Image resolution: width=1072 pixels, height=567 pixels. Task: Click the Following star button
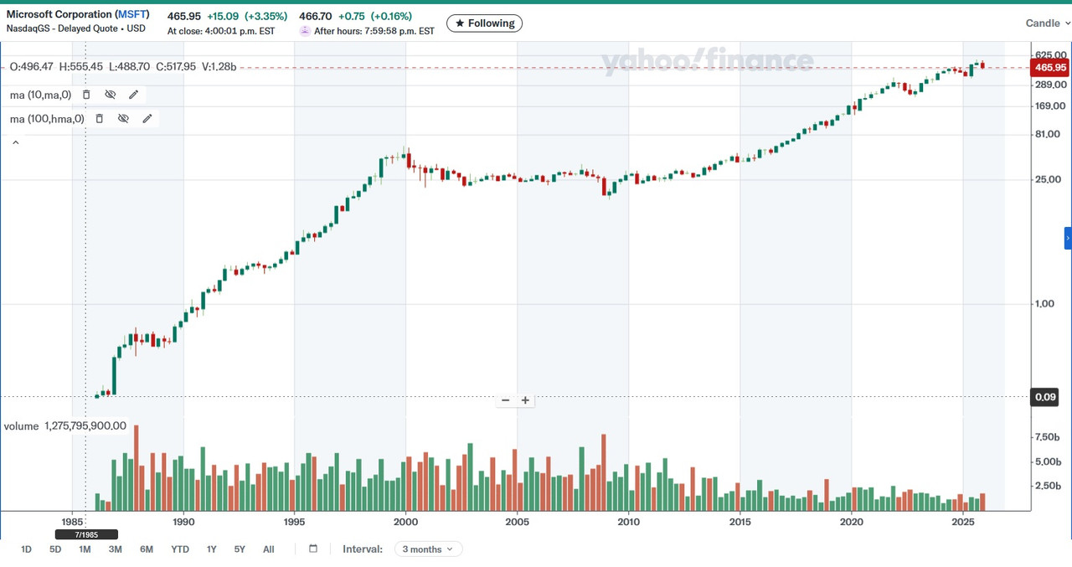(x=484, y=23)
